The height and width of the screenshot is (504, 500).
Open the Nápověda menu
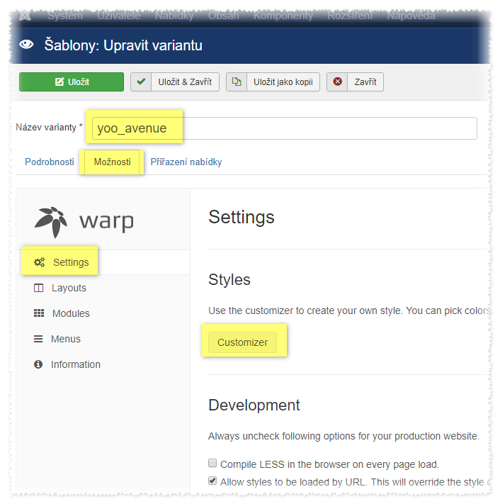pyautogui.click(x=411, y=16)
